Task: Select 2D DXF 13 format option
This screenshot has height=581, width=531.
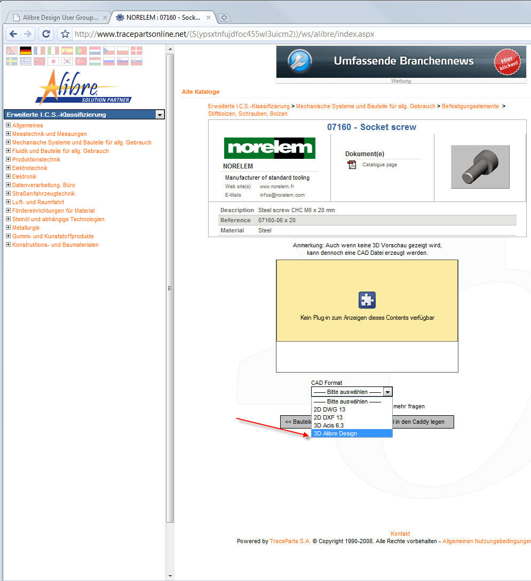Action: coord(352,417)
